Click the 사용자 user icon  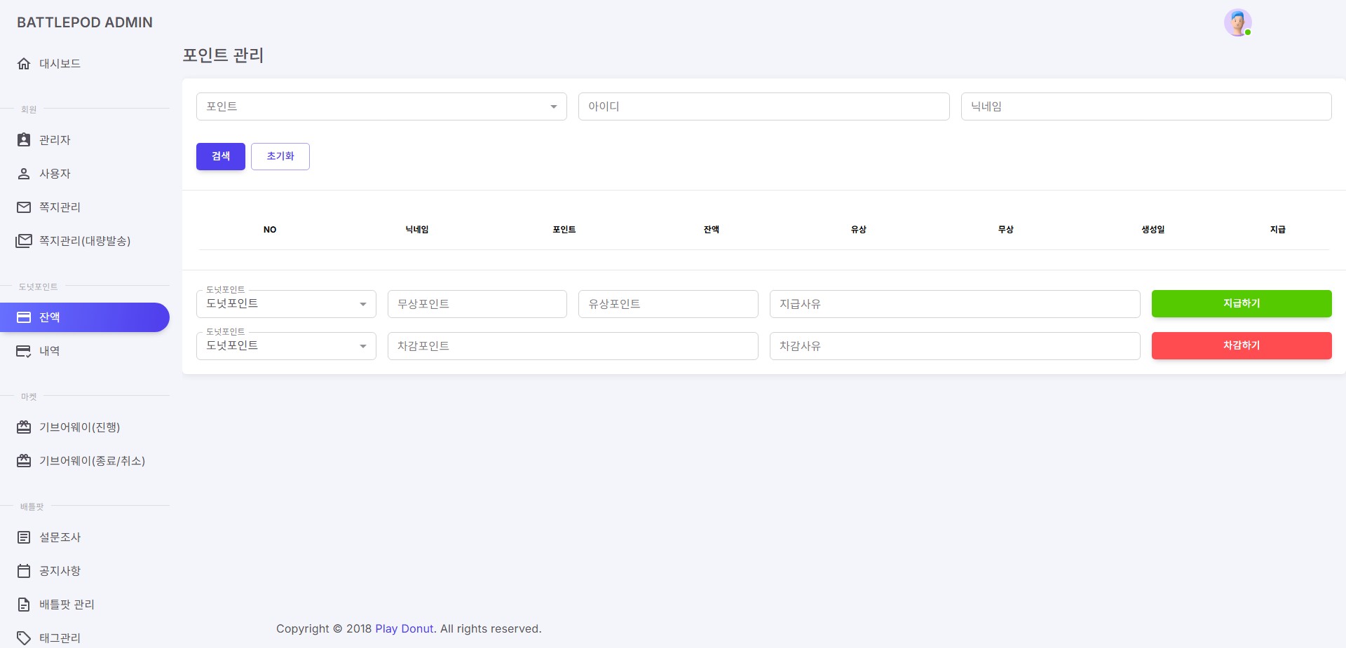24,173
